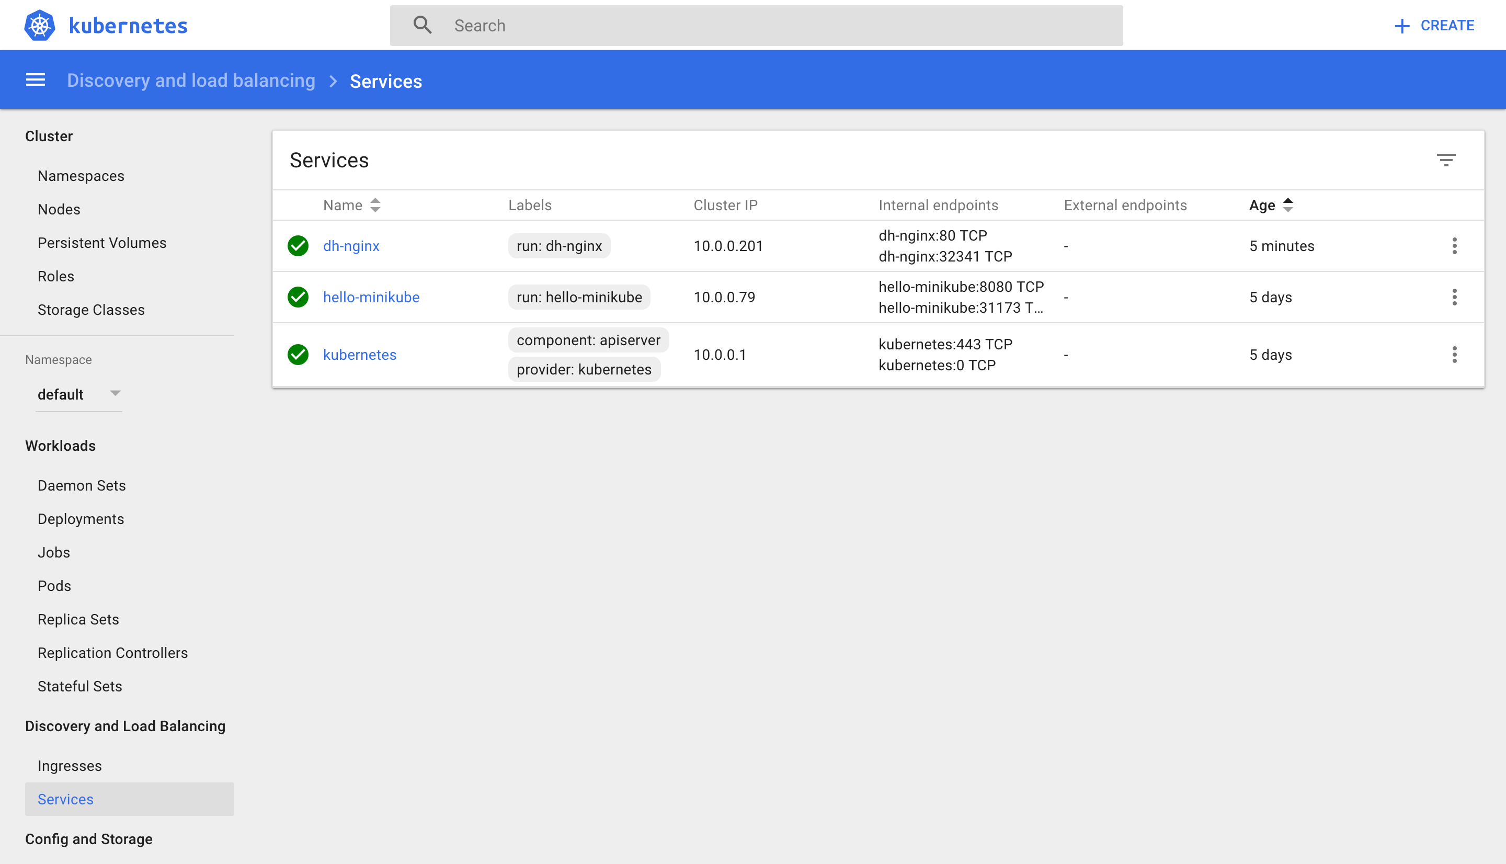
Task: Open Storage Classes in the sidebar
Action: tap(92, 310)
